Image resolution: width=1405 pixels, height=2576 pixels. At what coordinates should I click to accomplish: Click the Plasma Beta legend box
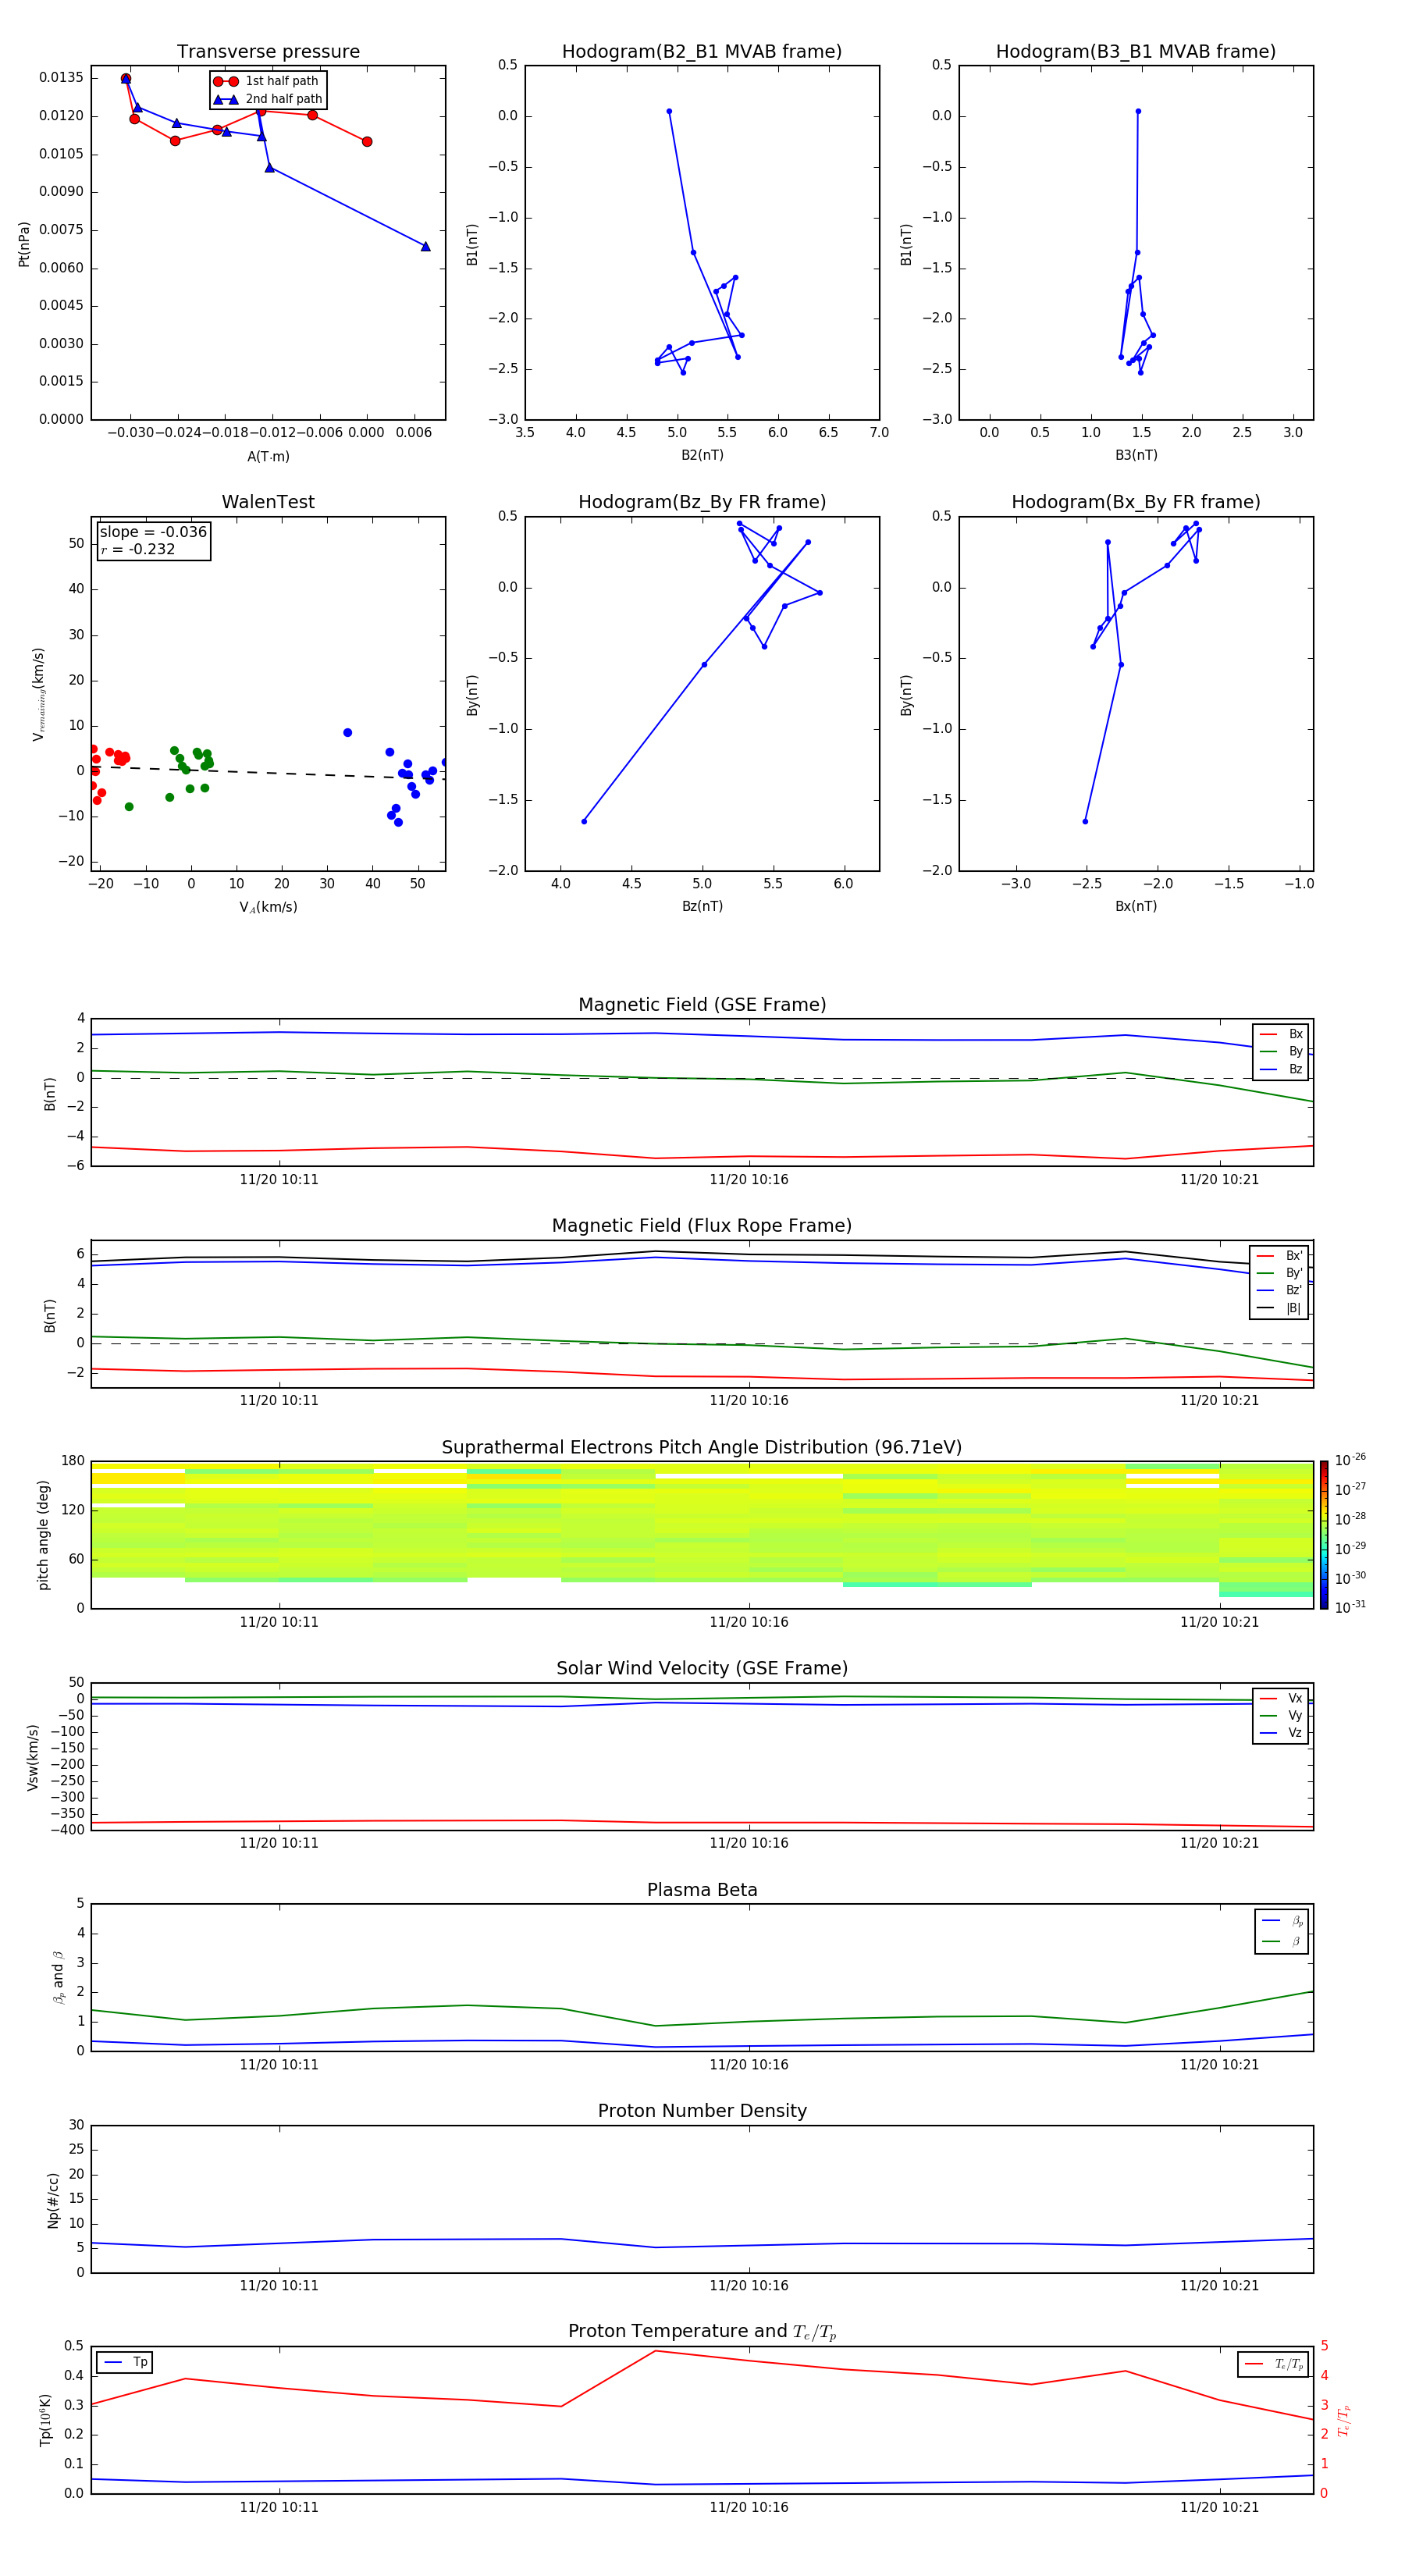click(x=1281, y=1931)
